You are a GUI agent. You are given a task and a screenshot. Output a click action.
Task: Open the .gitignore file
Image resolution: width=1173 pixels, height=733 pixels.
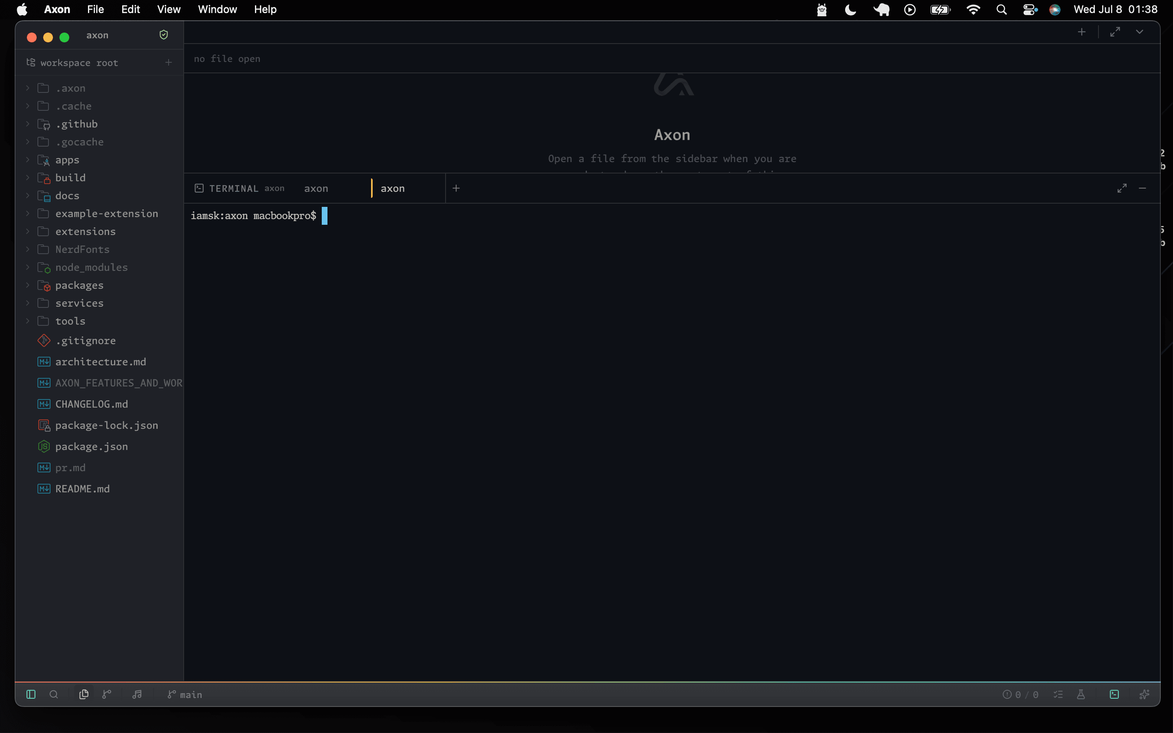(x=99, y=341)
